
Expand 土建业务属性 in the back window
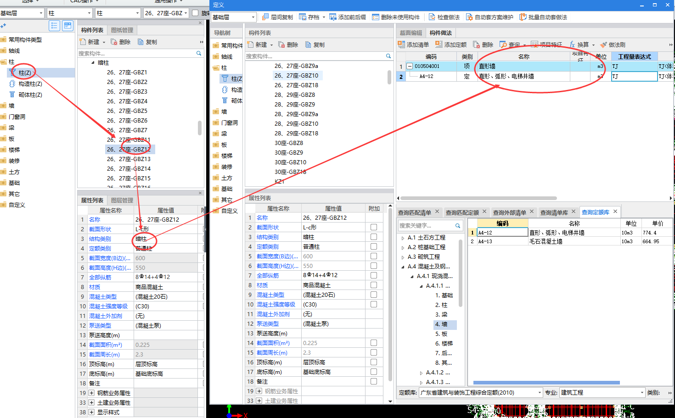tap(91, 402)
